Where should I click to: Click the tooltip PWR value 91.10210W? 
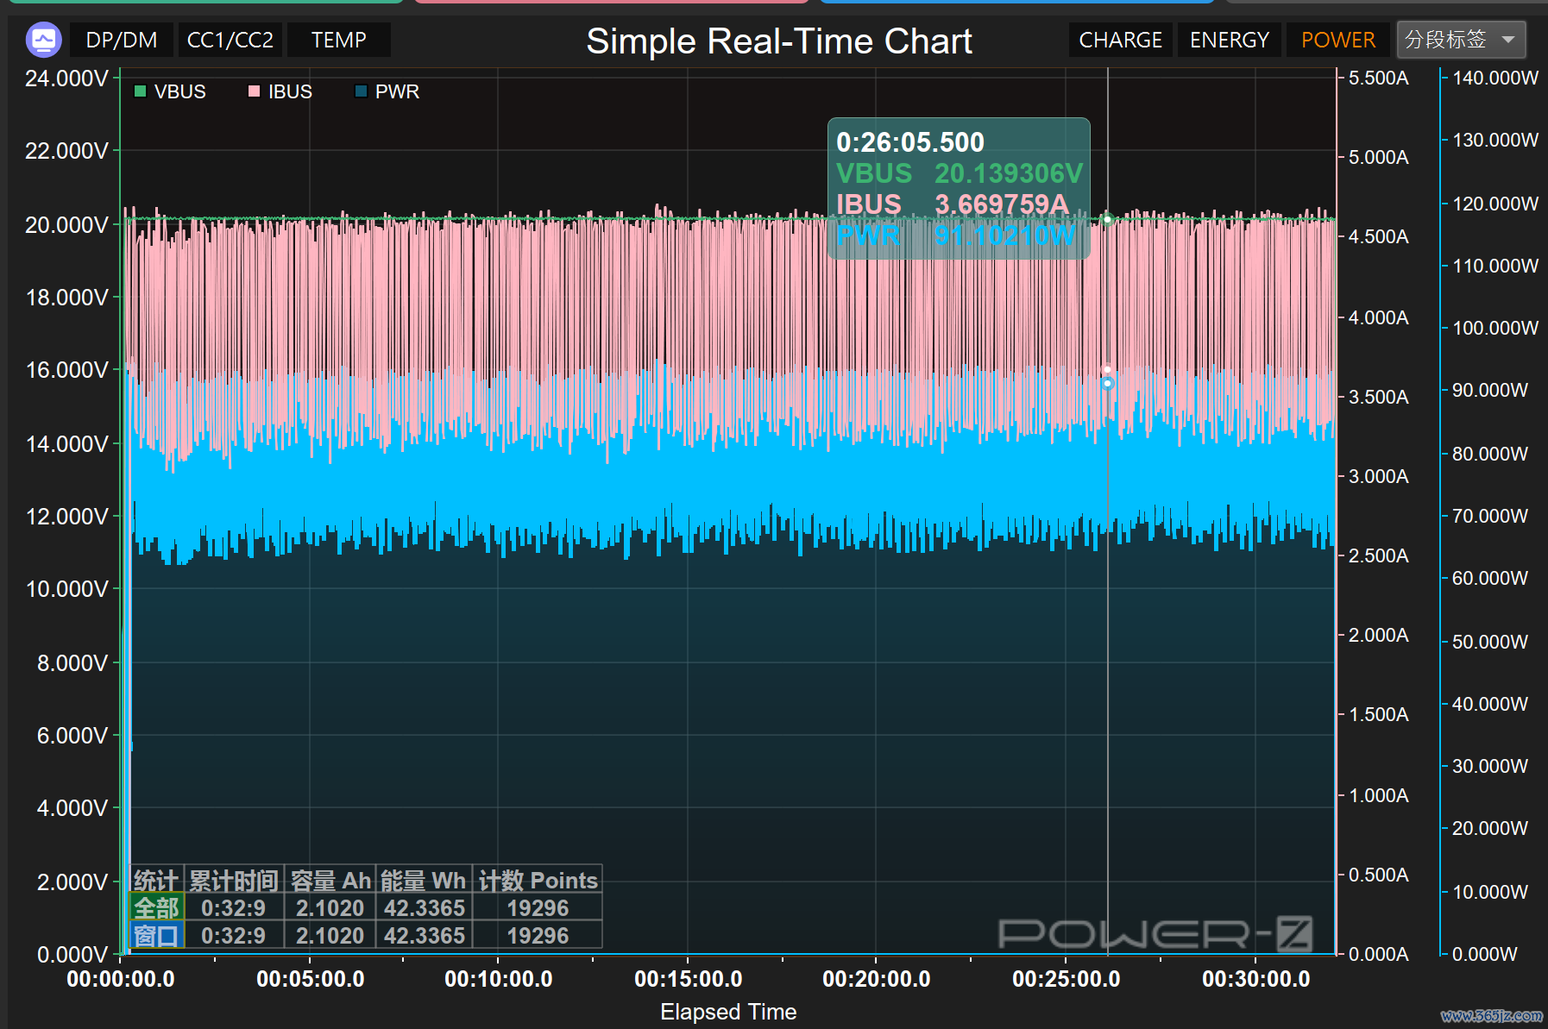pos(1005,235)
